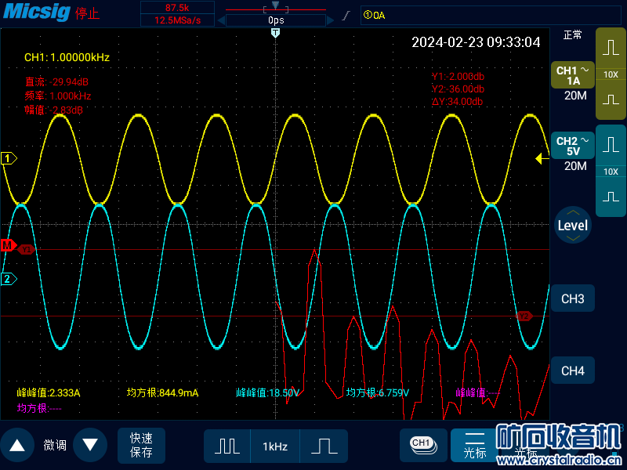Tap the 微调 fine adjust label
Image resolution: width=627 pixels, height=470 pixels.
click(x=55, y=445)
